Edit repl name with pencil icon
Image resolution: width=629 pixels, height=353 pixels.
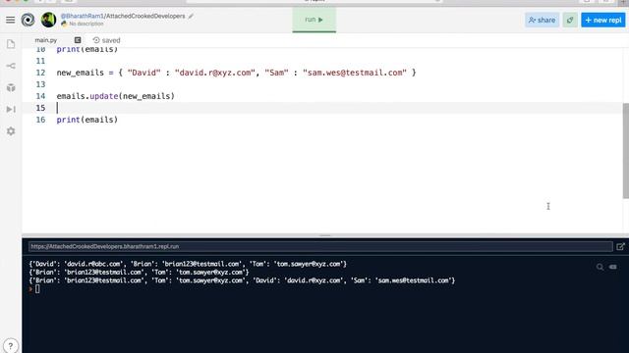[191, 16]
